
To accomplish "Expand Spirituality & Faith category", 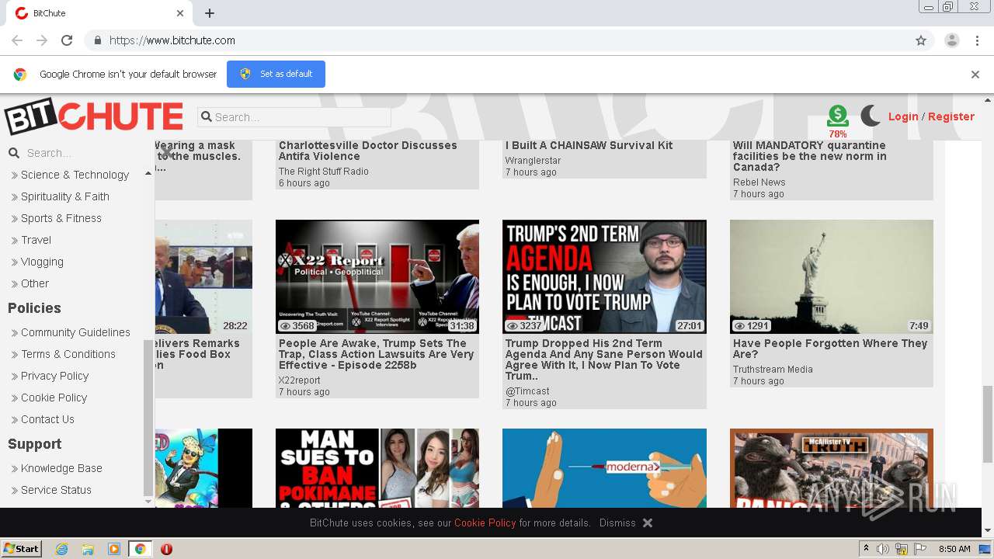I will coord(65,196).
